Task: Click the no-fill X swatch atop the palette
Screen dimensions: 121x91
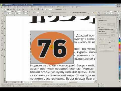Action: pos(119,19)
